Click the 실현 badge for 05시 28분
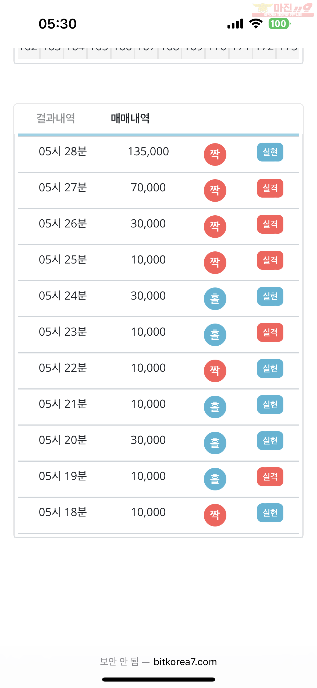The width and height of the screenshot is (317, 688). point(270,152)
